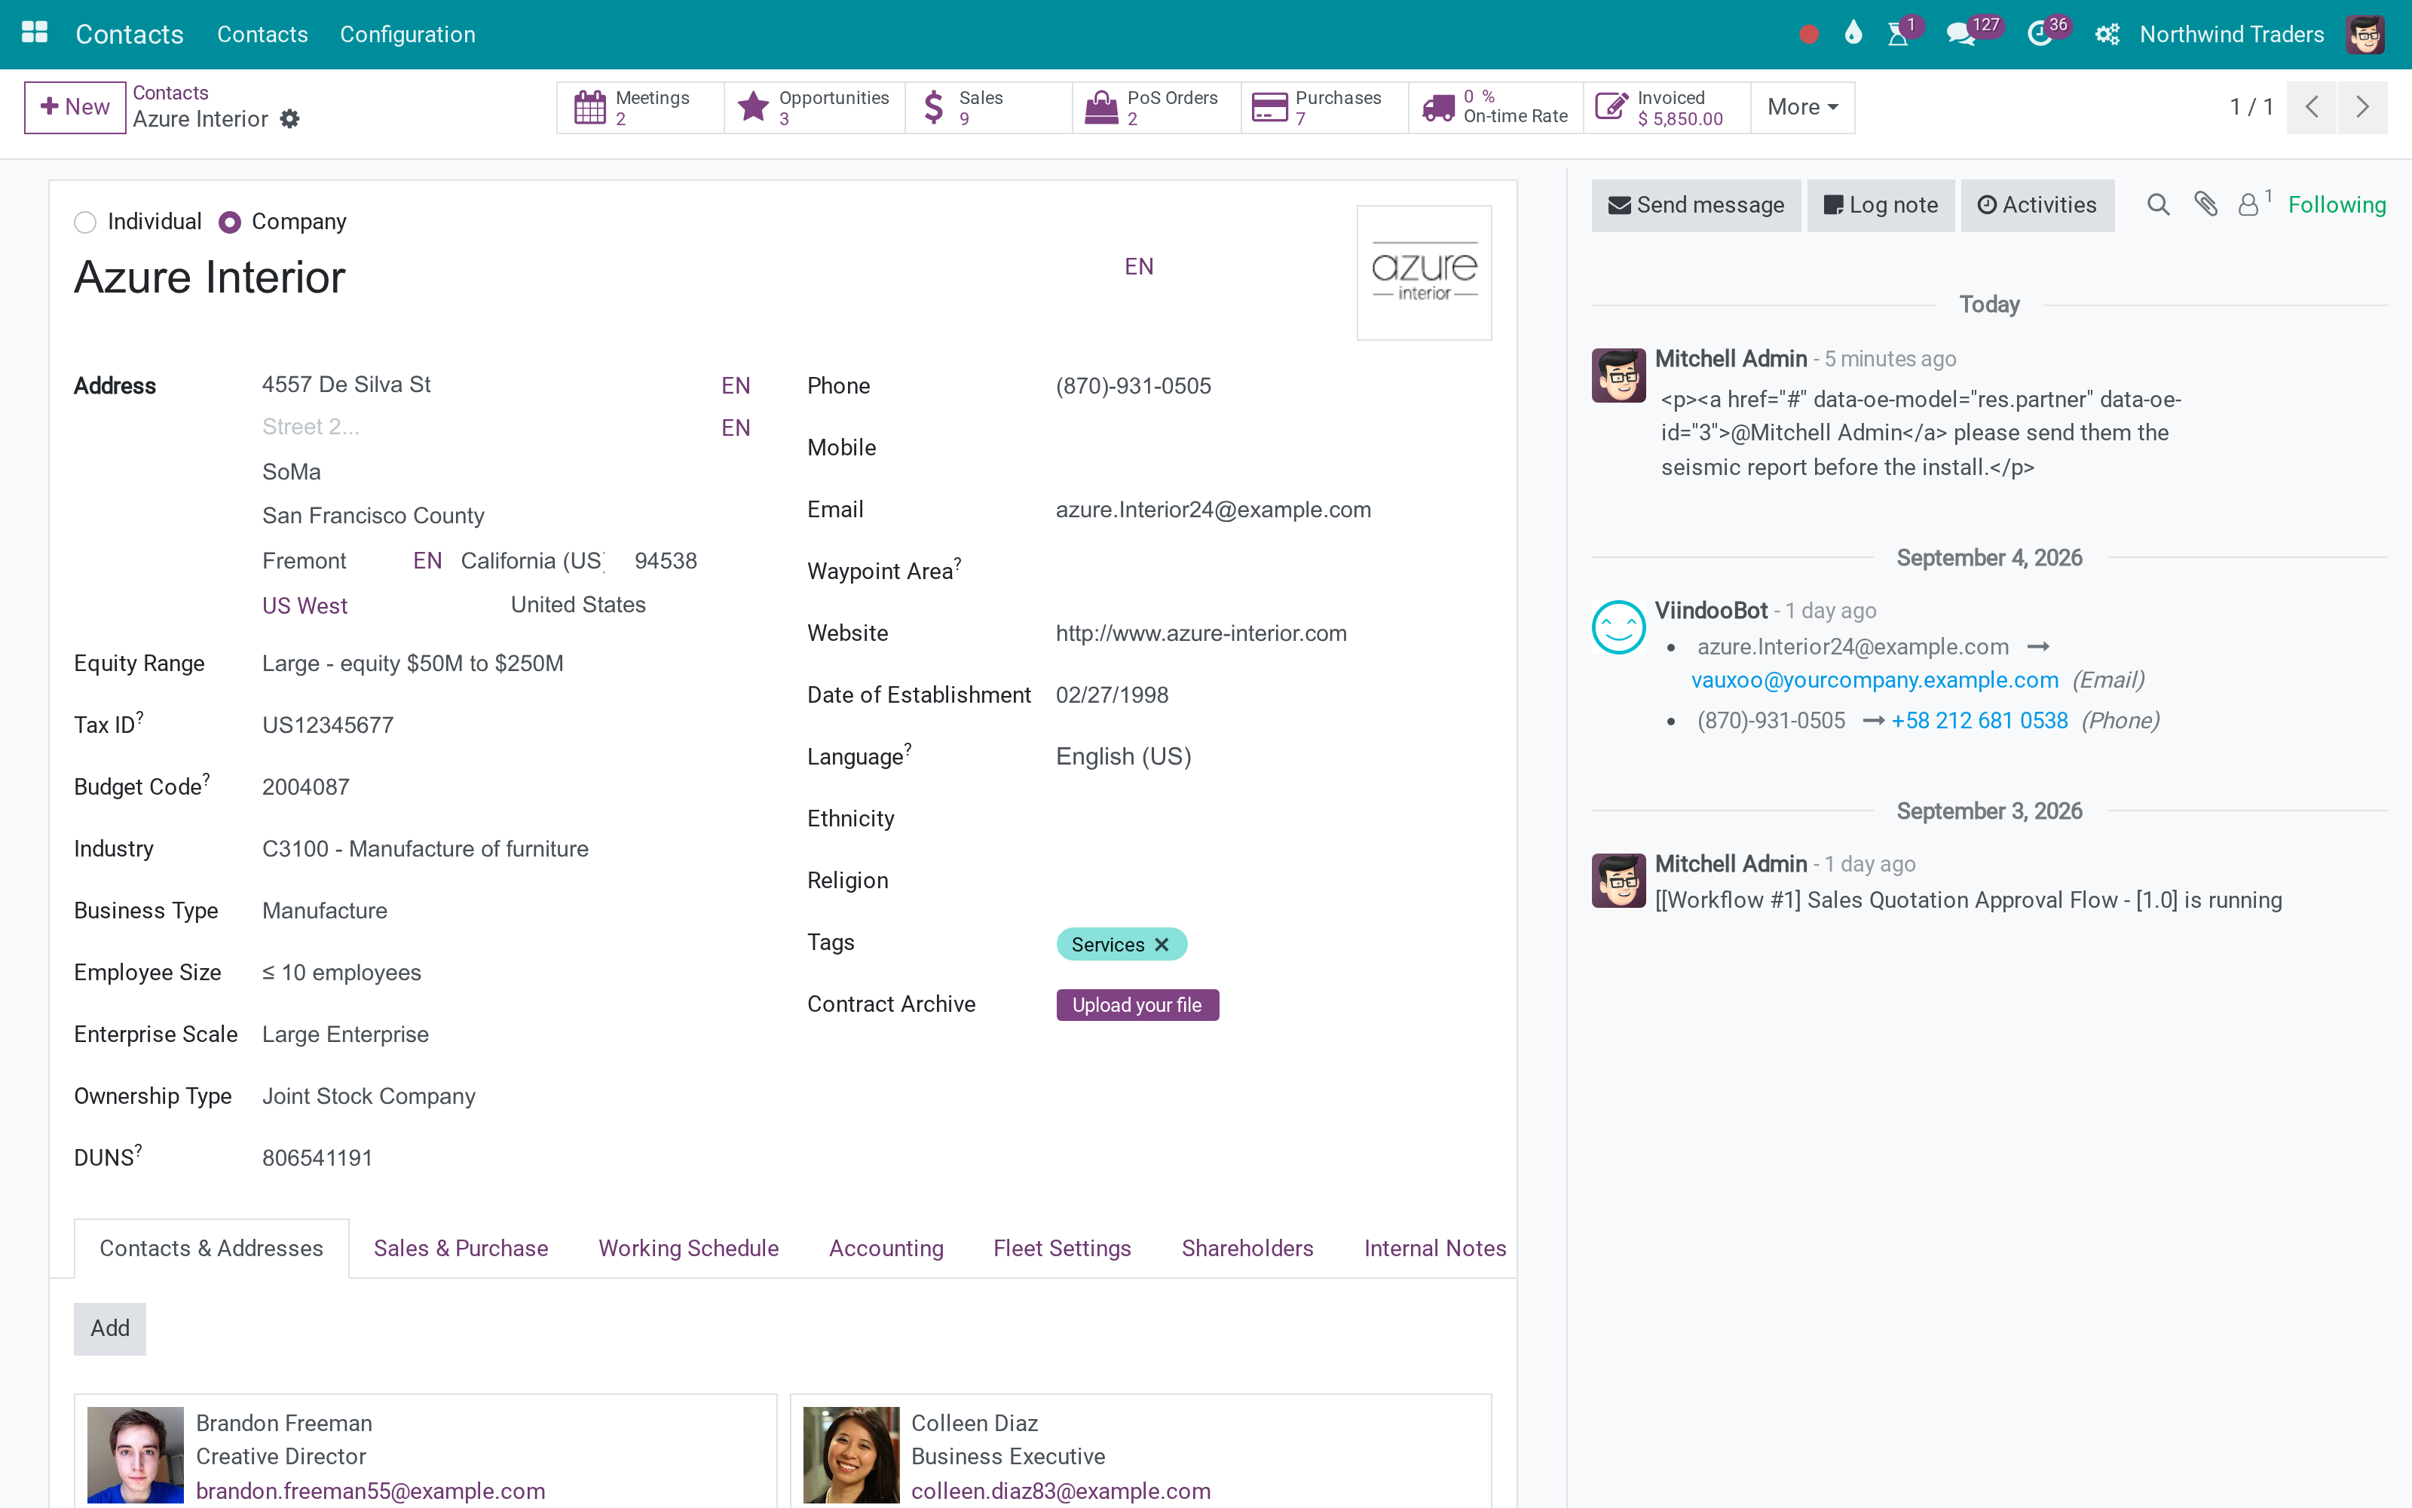Click the Following status button
The image size is (2412, 1508).
(2337, 204)
